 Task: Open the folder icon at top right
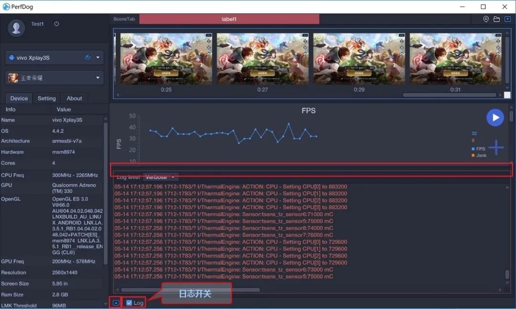coord(496,19)
